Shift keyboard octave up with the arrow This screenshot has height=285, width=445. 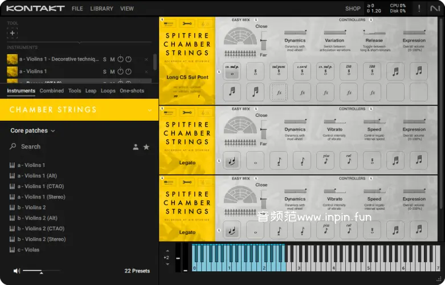pos(168,251)
